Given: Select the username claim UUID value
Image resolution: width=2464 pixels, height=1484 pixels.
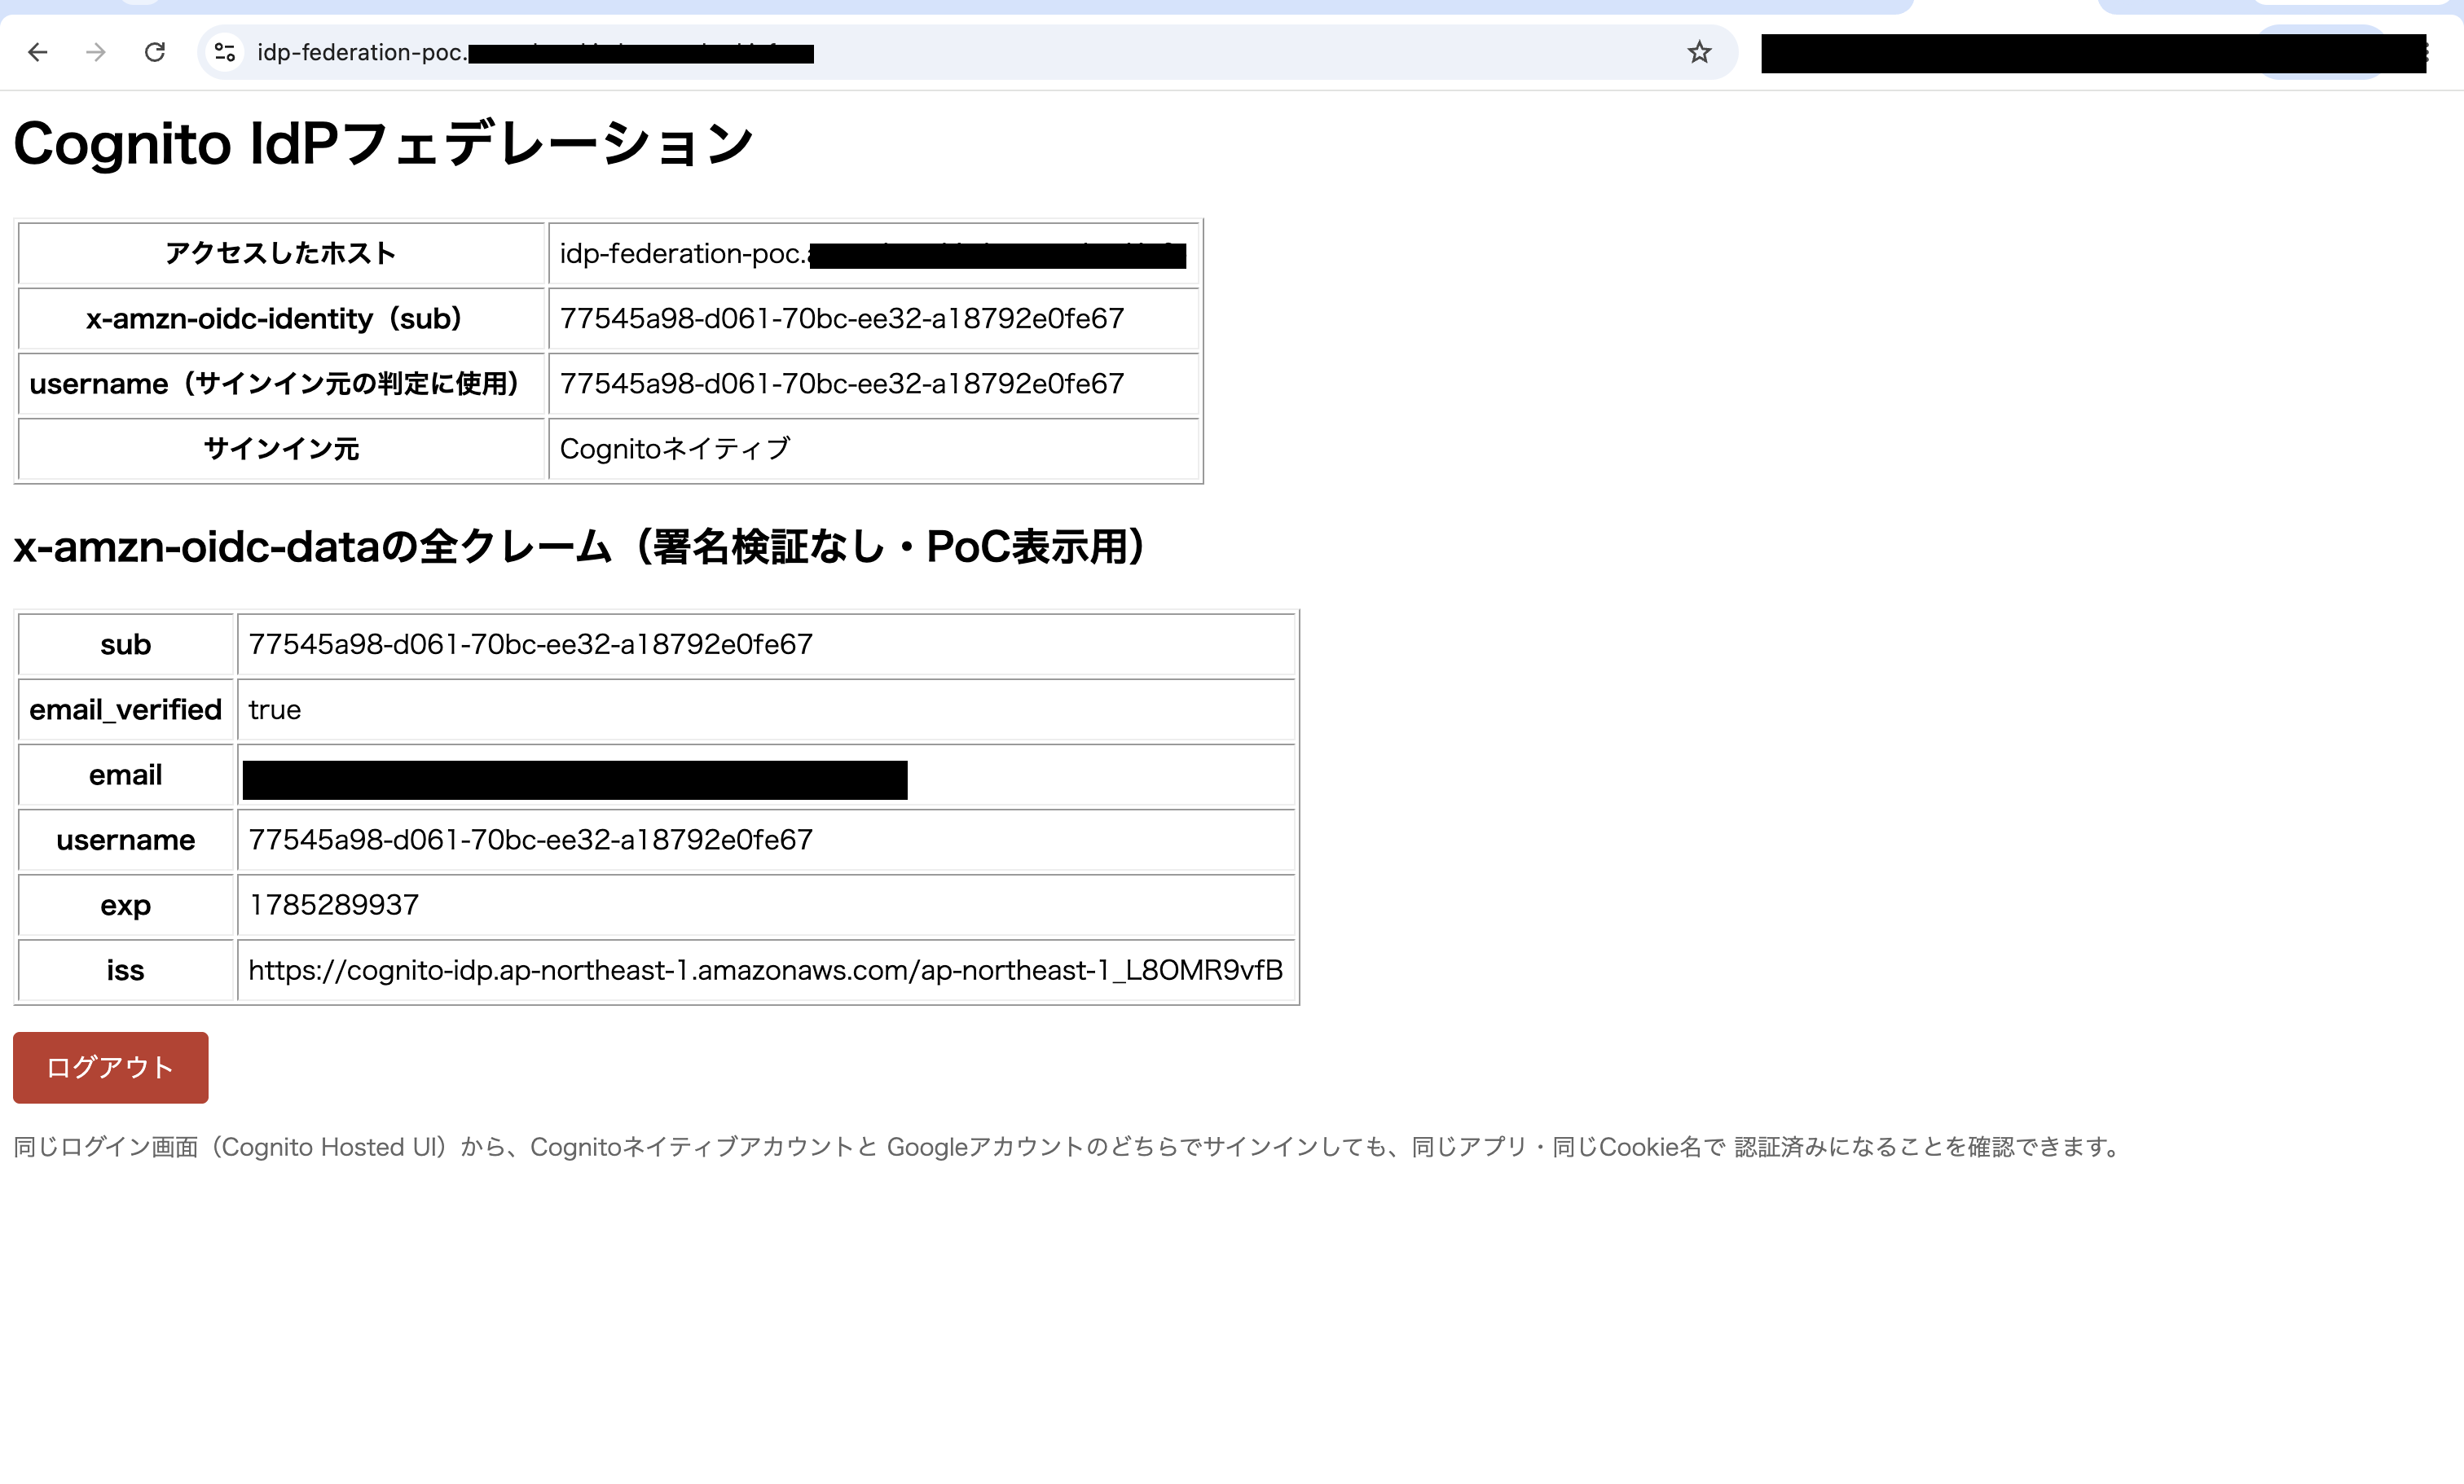Looking at the screenshot, I should click(x=531, y=840).
